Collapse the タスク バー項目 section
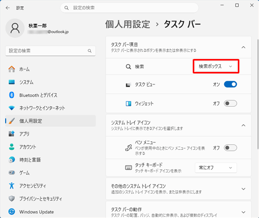Viewport: 259px width, 218px height. (x=243, y=47)
